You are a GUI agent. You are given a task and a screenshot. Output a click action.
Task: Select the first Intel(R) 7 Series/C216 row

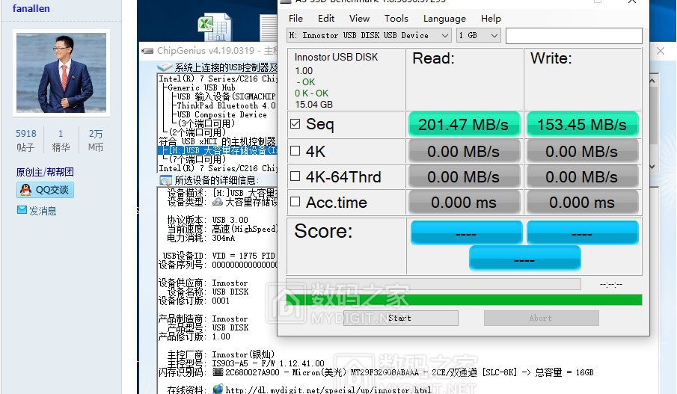[x=218, y=79]
